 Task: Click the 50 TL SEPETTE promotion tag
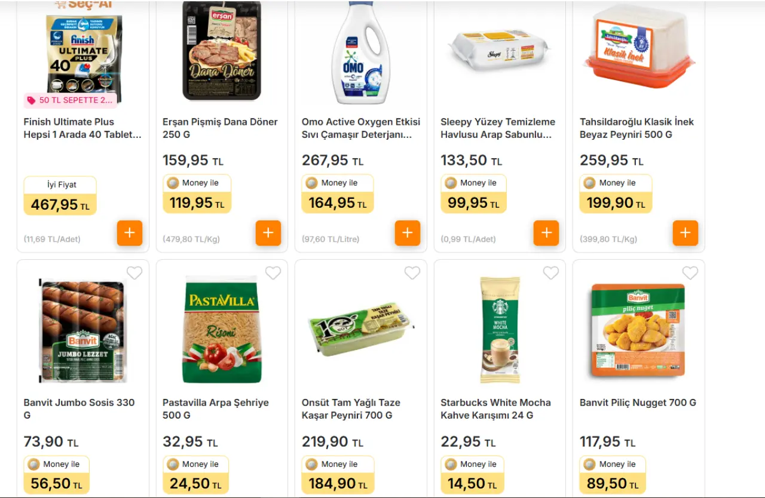[71, 100]
